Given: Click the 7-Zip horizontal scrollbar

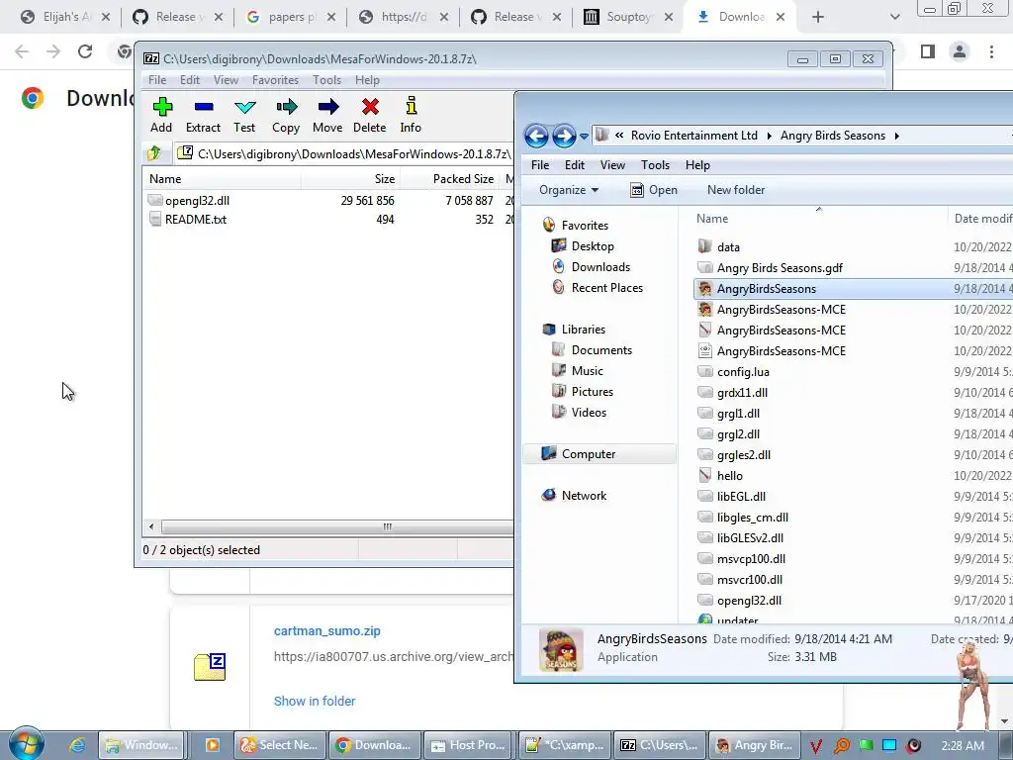Looking at the screenshot, I should coord(336,526).
